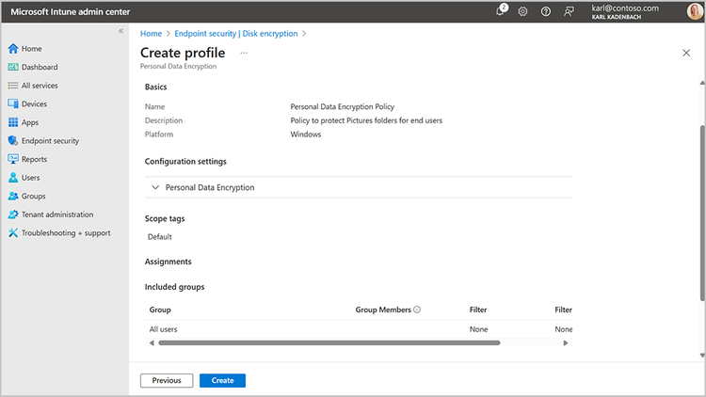Open Devices in the navigation menu

click(34, 104)
